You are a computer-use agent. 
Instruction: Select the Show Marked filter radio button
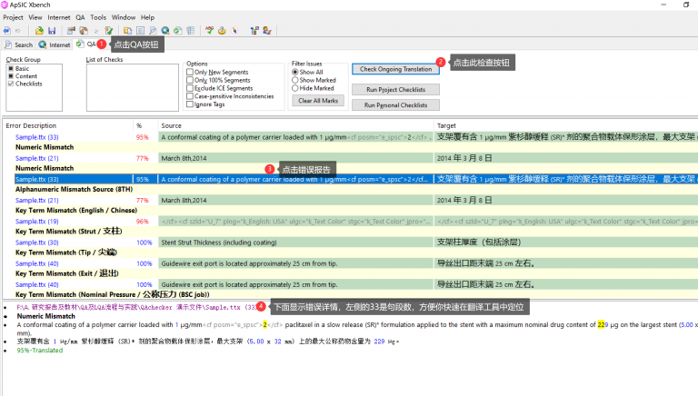[296, 80]
